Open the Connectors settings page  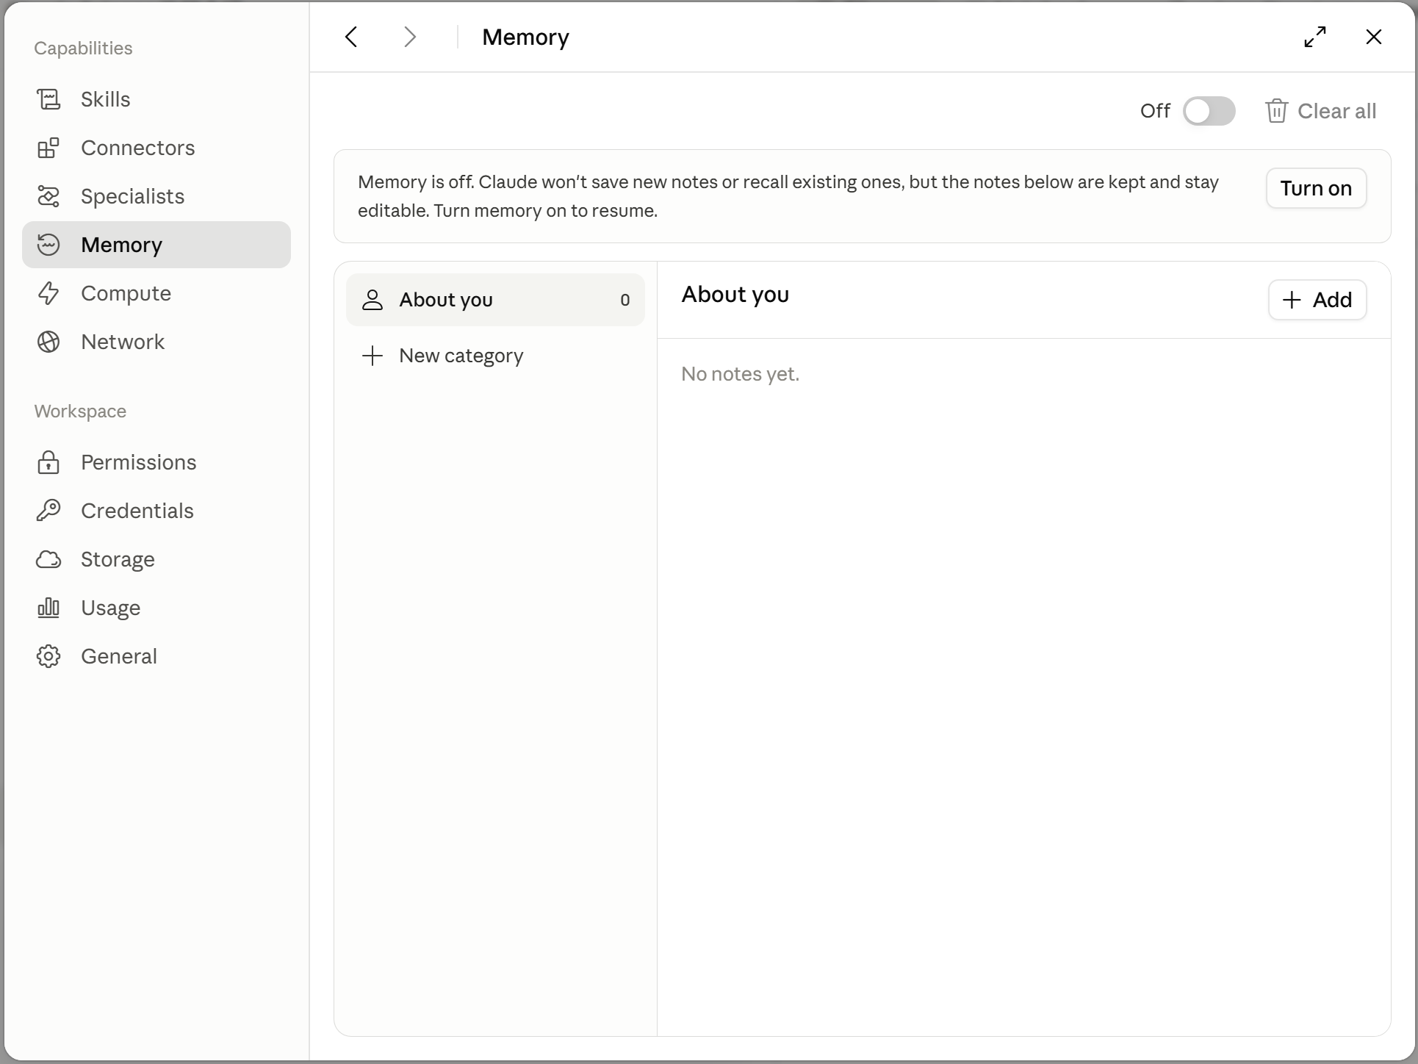(156, 148)
